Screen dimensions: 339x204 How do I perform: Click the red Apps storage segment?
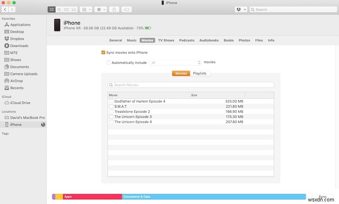coord(92,196)
